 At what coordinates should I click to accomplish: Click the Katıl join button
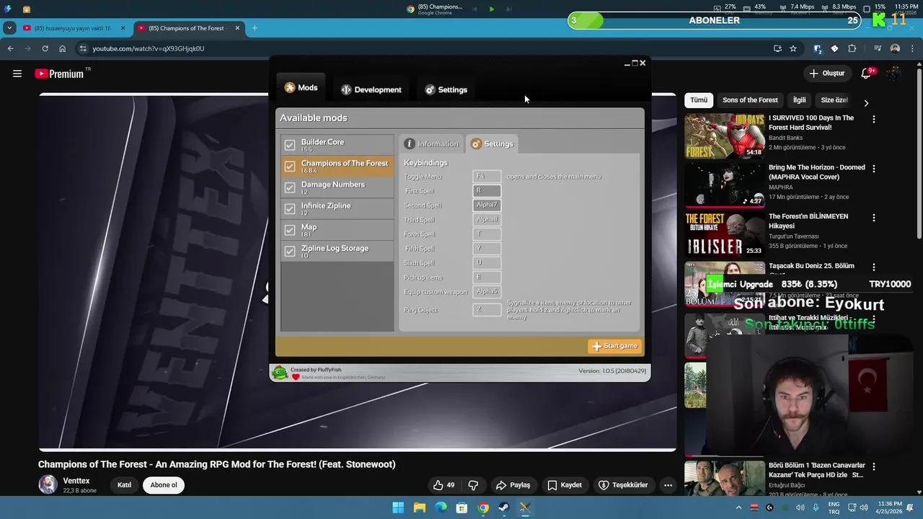tap(124, 485)
